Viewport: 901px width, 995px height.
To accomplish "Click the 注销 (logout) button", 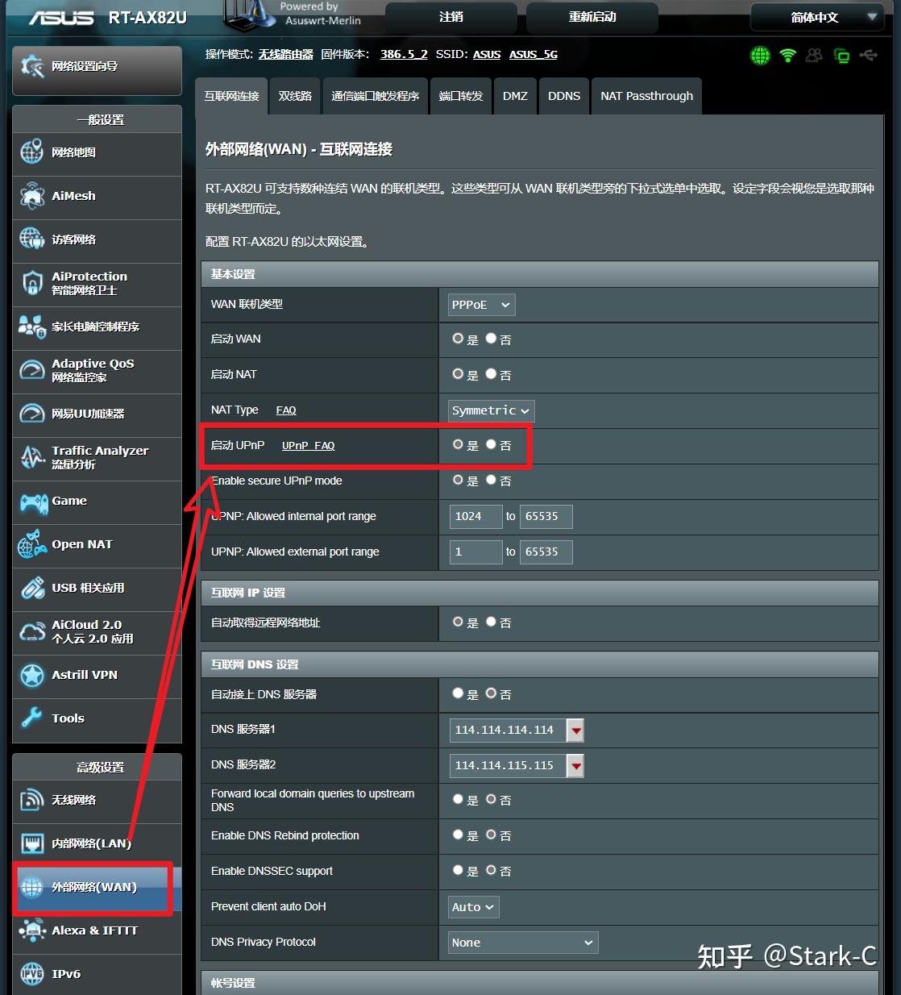I will coord(450,17).
